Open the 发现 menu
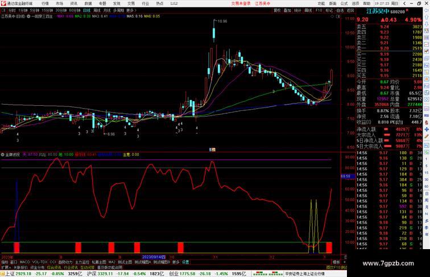 (x=117, y=3)
